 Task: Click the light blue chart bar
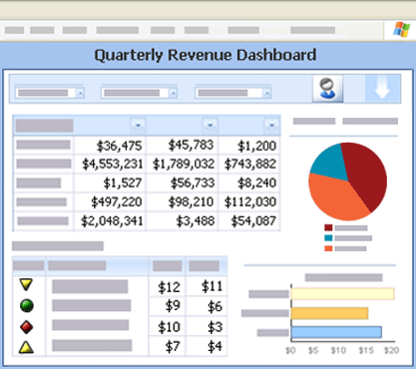[336, 332]
